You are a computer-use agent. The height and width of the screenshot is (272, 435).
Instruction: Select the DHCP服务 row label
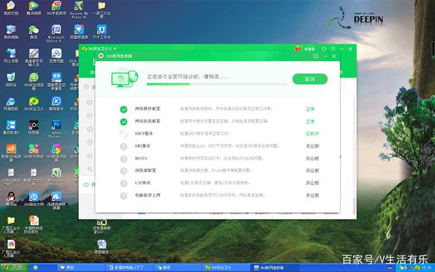(x=143, y=133)
